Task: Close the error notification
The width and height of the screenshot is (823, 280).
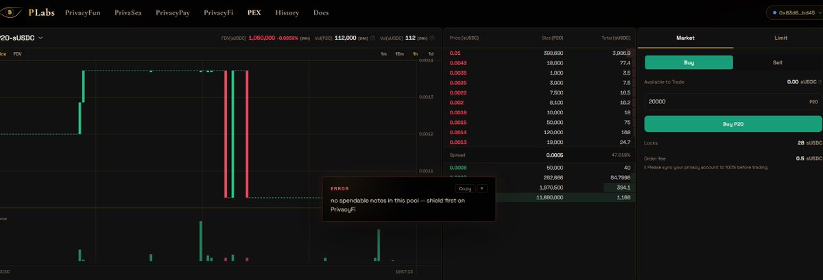Action: click(481, 188)
